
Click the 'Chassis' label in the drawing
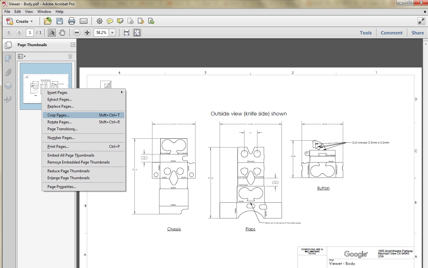pos(174,229)
